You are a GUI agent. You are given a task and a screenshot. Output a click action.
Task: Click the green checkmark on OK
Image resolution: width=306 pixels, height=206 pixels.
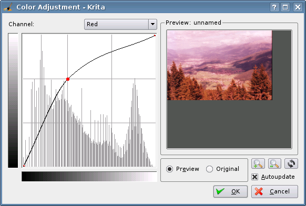click(x=220, y=191)
